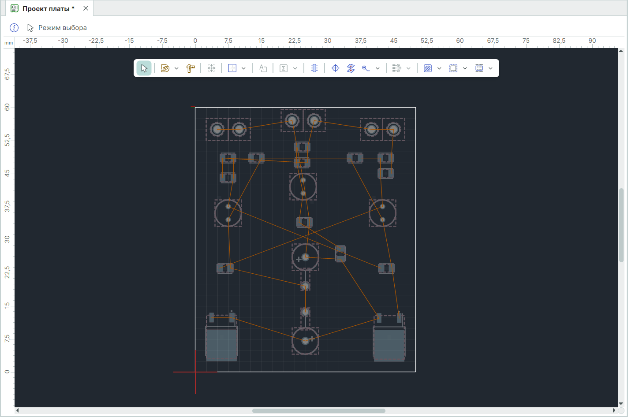Close the Проект платы tab
628x417 pixels.
point(86,8)
